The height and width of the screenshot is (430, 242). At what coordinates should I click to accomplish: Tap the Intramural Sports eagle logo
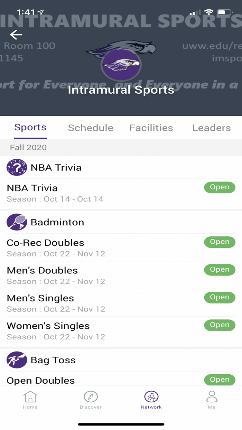pyautogui.click(x=121, y=64)
